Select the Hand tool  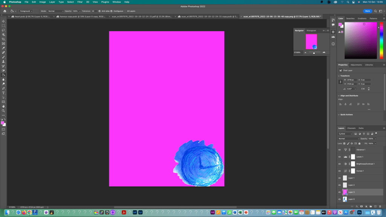point(3,106)
